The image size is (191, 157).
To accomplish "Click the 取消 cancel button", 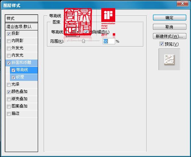I will pyautogui.click(x=169, y=27).
